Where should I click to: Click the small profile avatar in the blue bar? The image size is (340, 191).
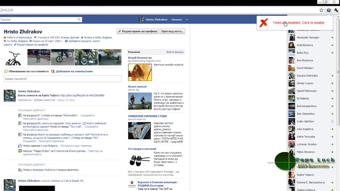tap(142, 19)
